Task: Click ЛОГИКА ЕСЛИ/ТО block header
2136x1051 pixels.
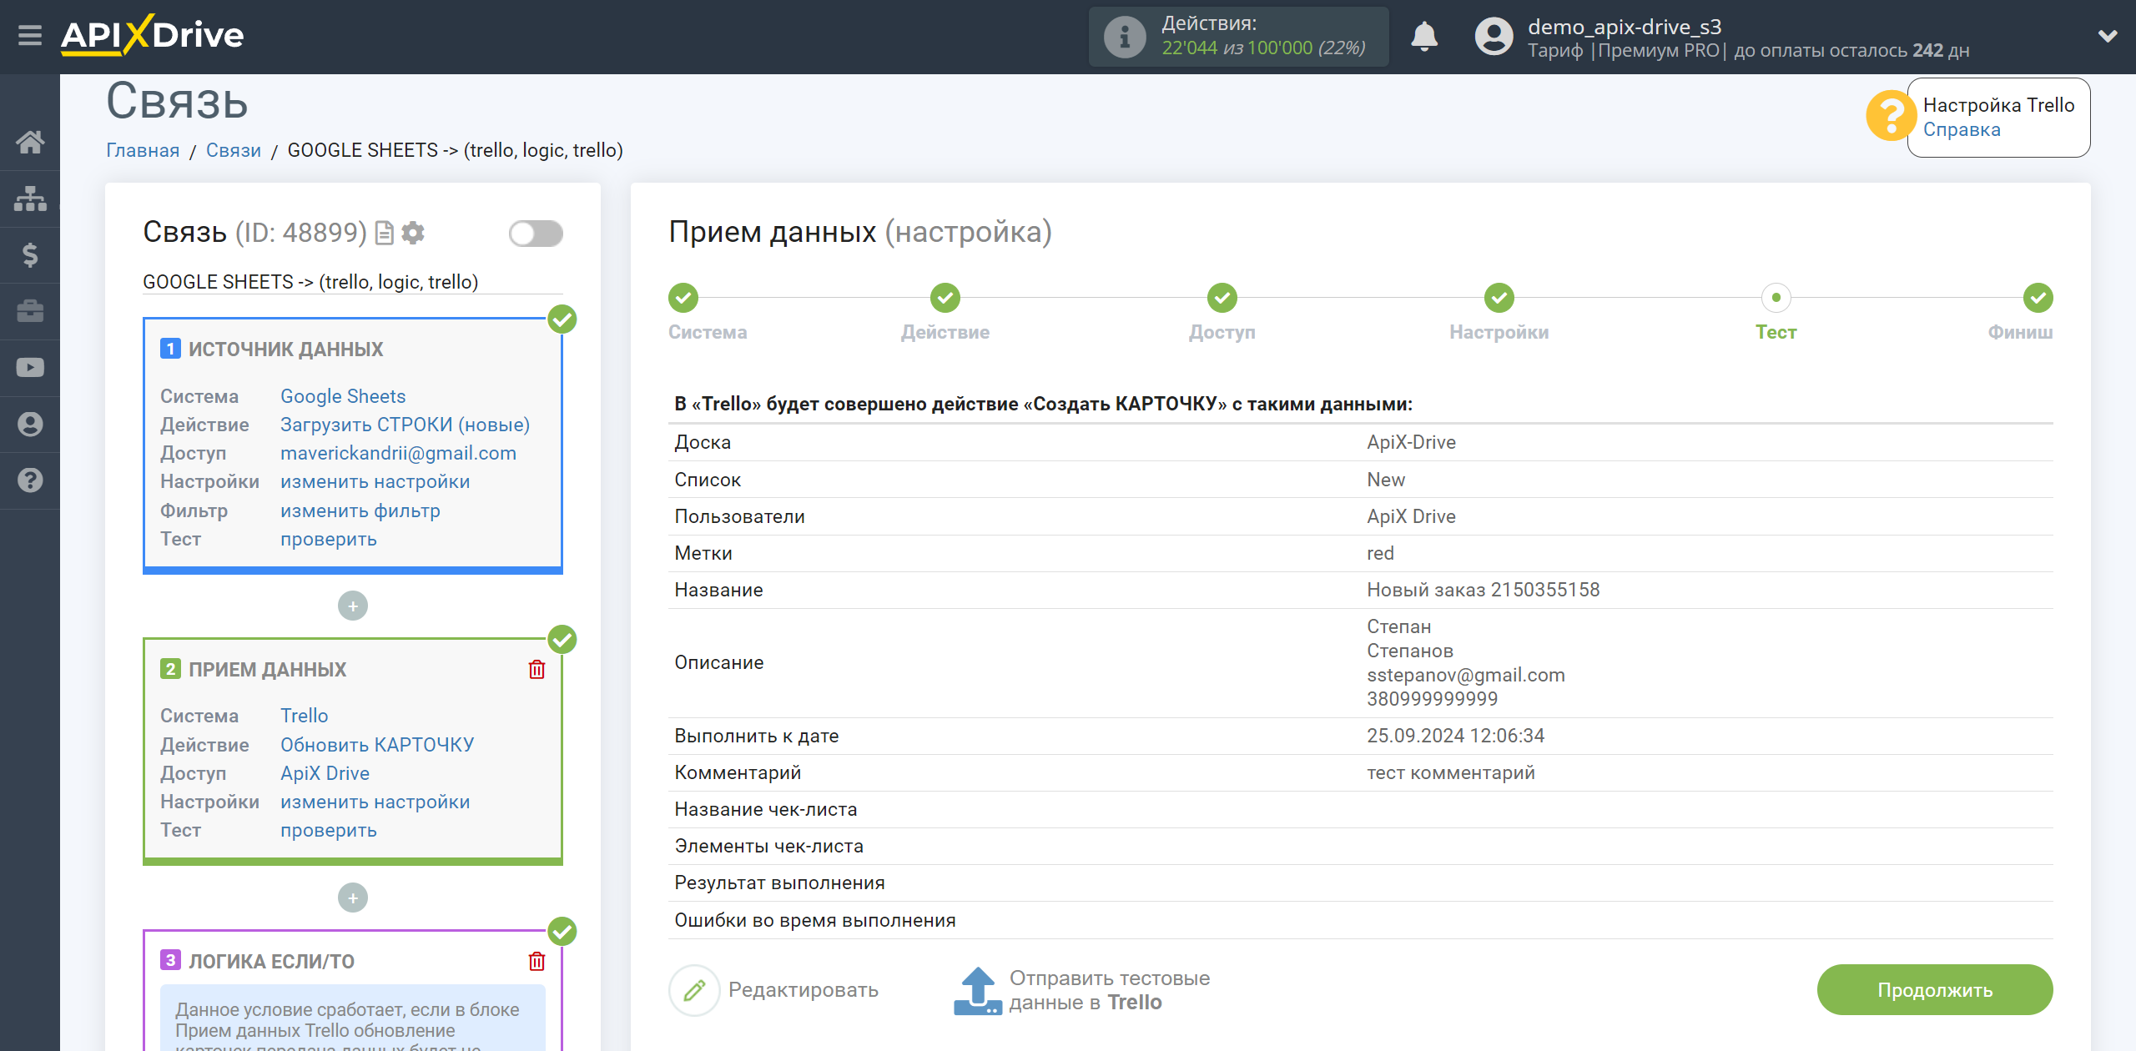Action: click(x=271, y=962)
